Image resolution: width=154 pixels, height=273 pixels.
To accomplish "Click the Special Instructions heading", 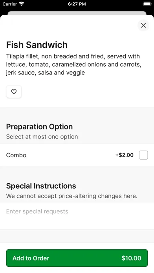I will click(41, 186).
